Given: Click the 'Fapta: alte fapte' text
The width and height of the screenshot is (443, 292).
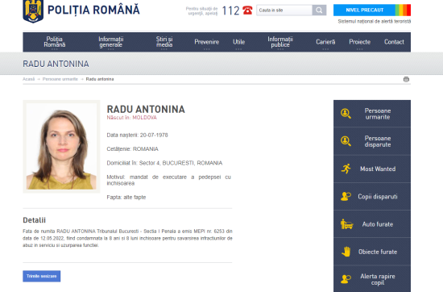Looking at the screenshot, I should click(126, 197).
